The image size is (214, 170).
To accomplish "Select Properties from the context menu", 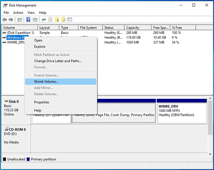I will (42, 102).
